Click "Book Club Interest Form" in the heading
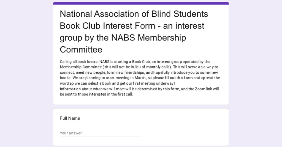 (x=107, y=26)
